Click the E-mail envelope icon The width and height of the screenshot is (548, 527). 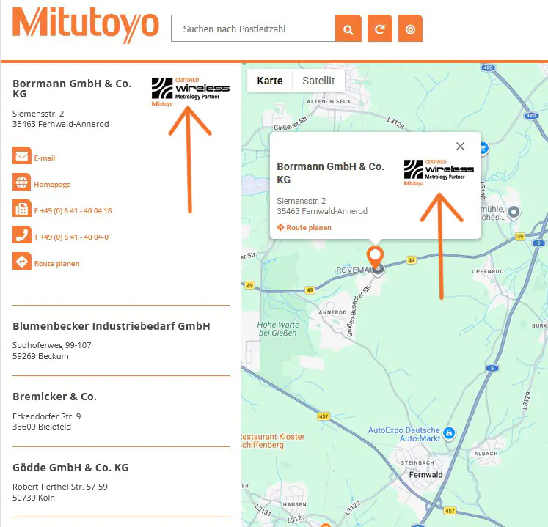22,155
